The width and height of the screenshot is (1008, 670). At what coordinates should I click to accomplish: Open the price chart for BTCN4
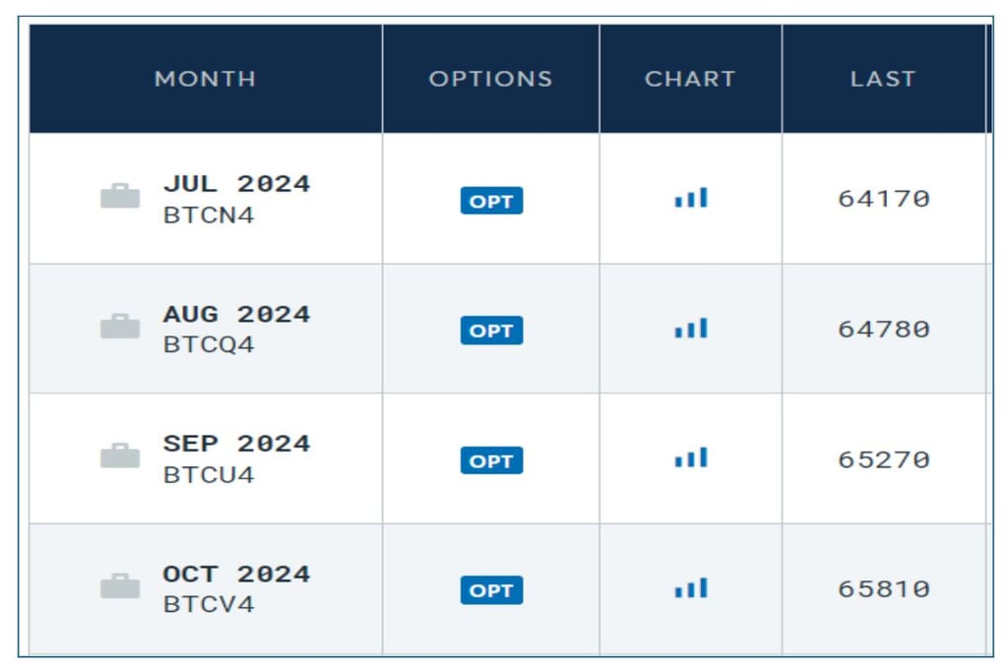[692, 197]
